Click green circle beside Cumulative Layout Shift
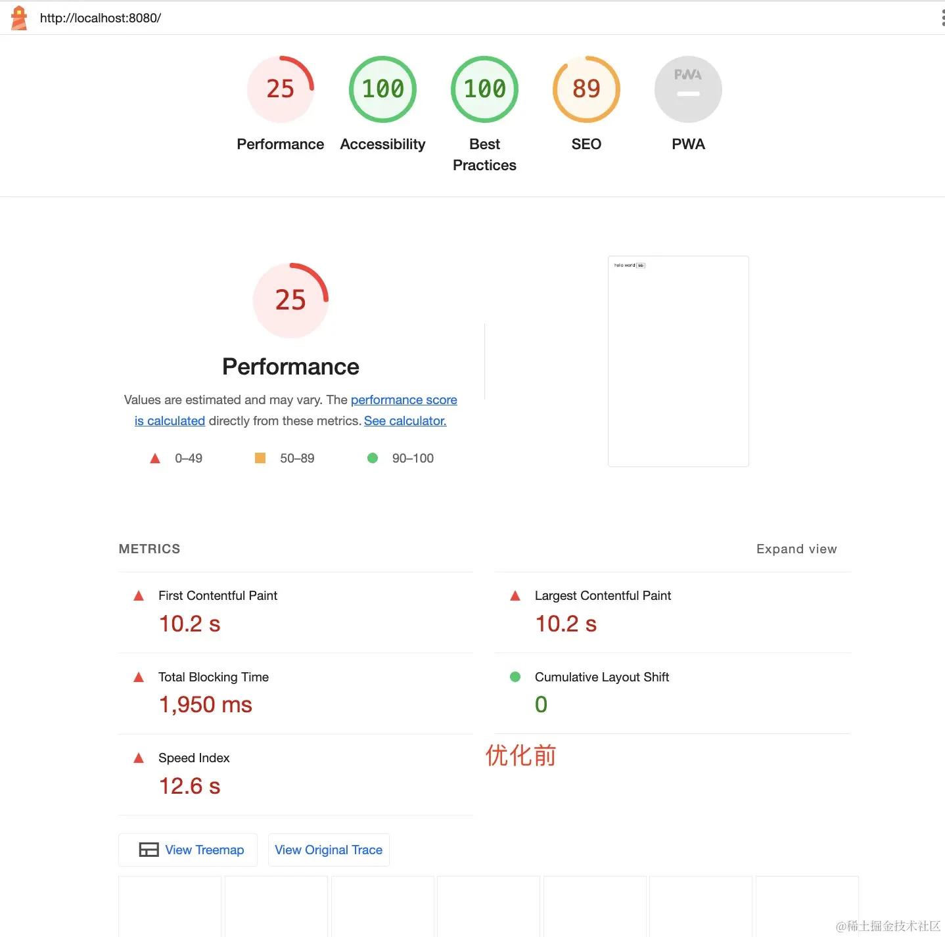945x937 pixels. [x=515, y=677]
